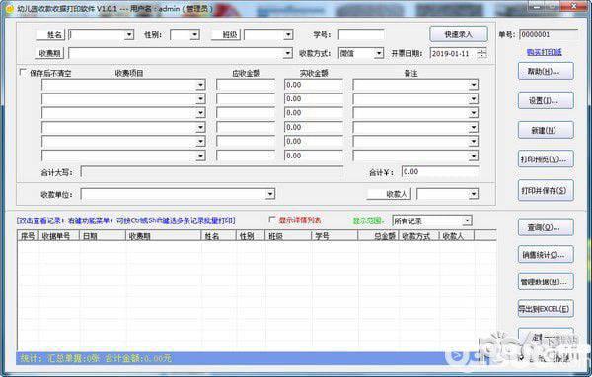Click the 打印预览(V) button
Image resolution: width=592 pixels, height=377 pixels.
[x=546, y=159]
